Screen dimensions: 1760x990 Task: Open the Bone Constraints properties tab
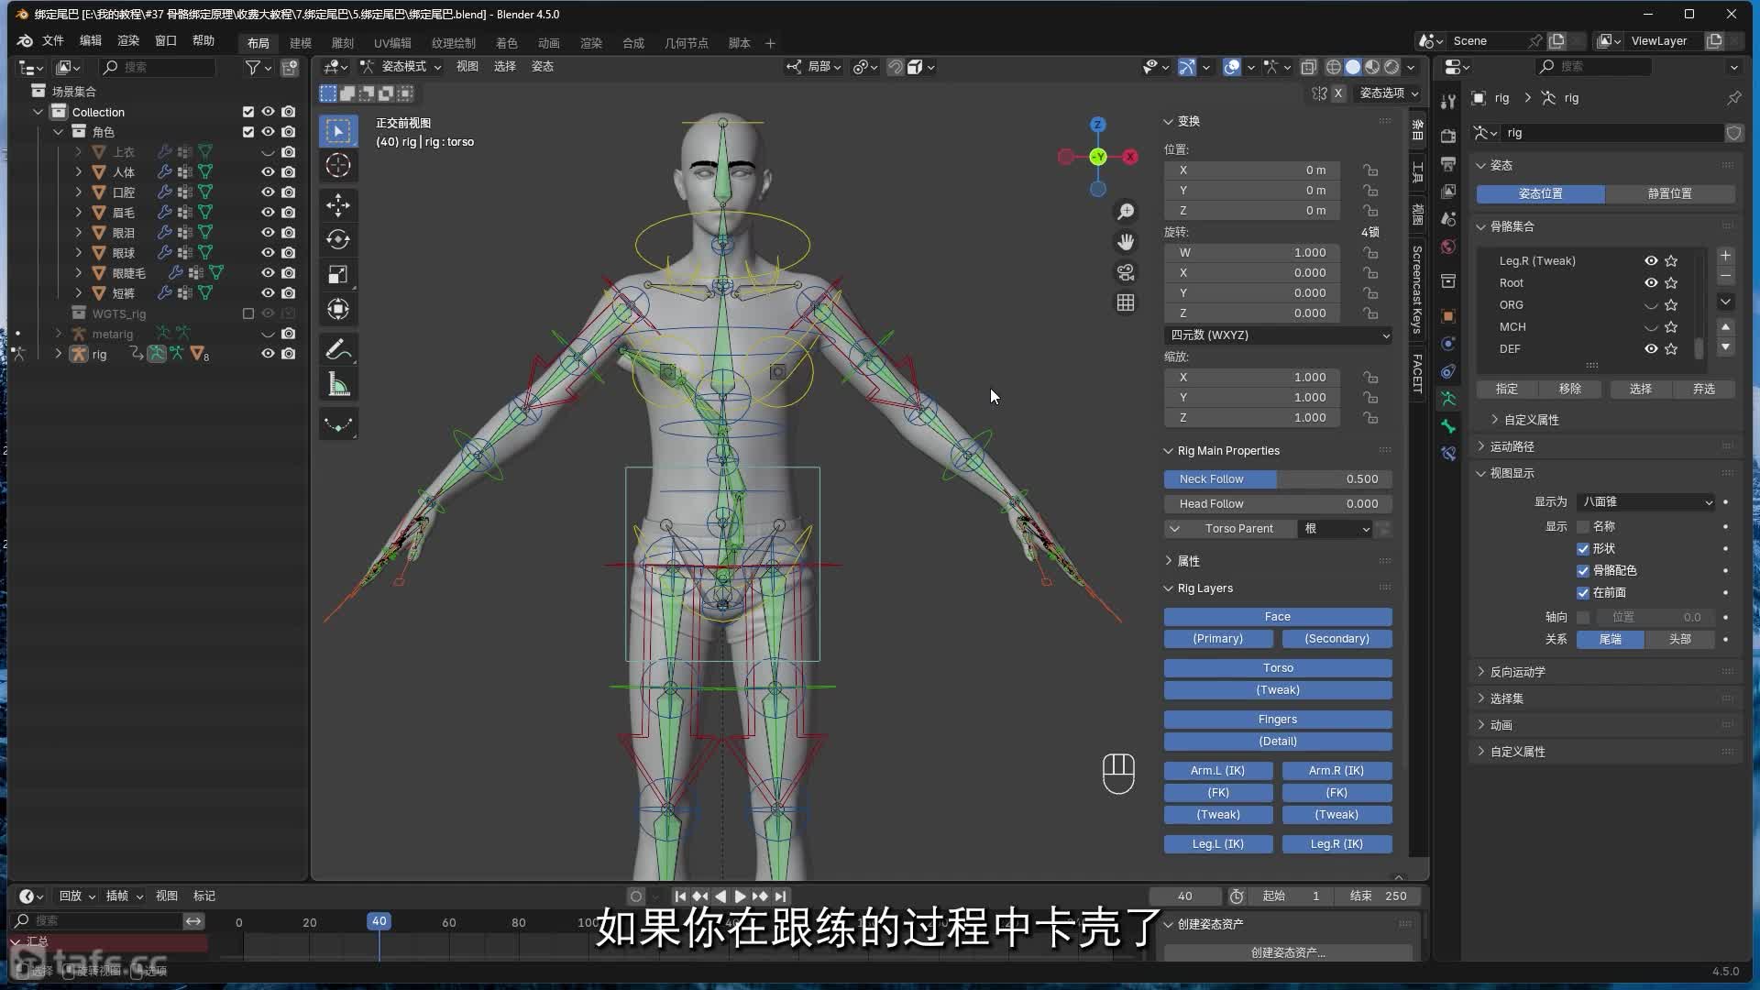tap(1448, 454)
